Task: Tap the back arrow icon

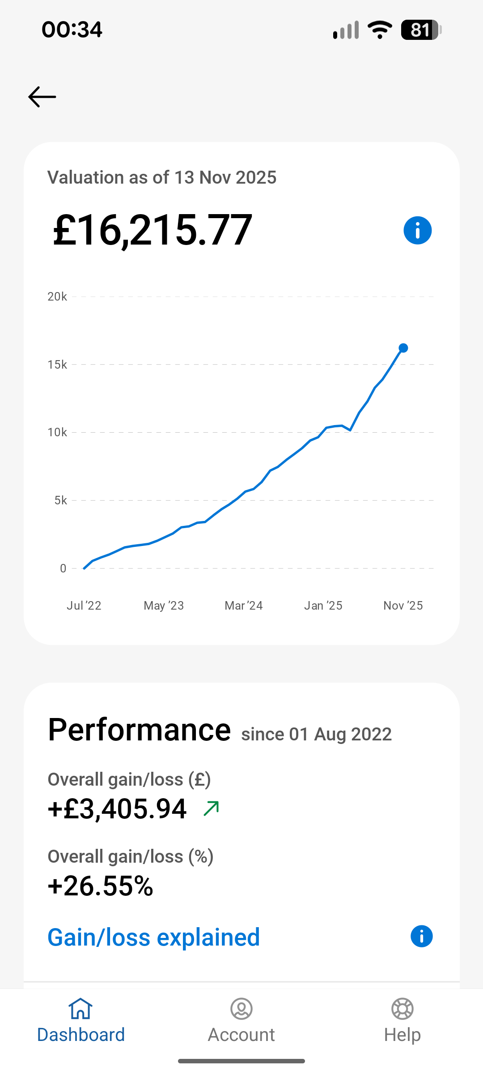Action: tap(42, 97)
